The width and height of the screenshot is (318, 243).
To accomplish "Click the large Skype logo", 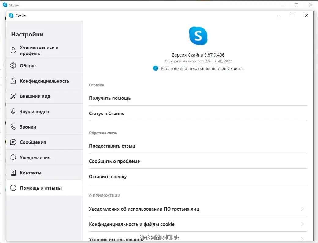I will [x=198, y=36].
